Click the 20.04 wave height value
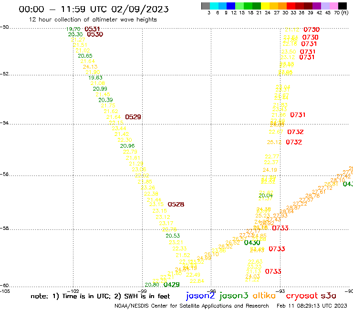Screen dimensions: 353x310 266,196
